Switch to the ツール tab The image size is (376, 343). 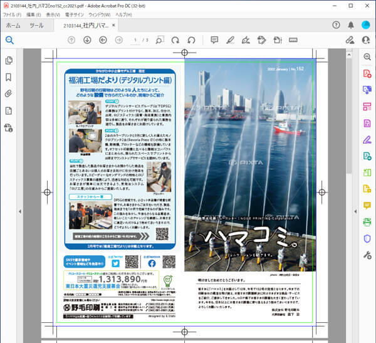(x=37, y=25)
